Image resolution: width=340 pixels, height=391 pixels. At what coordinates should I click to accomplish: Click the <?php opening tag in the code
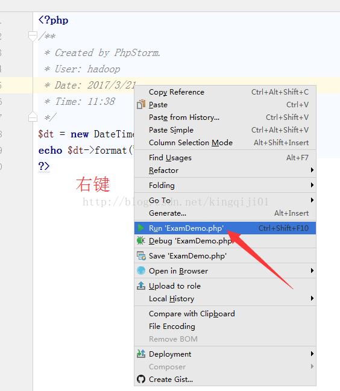pos(53,20)
